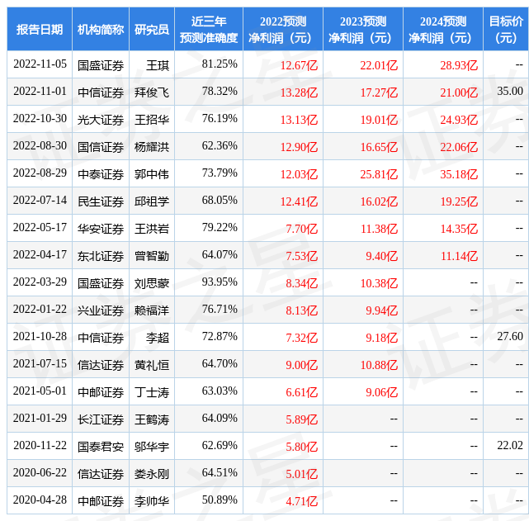This screenshot has height=521, width=529.
Task: Click profit forecast 10.88亿
Action: coord(379,365)
